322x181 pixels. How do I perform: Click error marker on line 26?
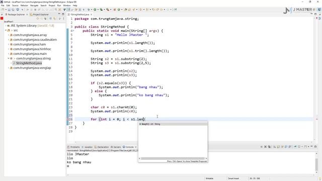tap(67, 119)
